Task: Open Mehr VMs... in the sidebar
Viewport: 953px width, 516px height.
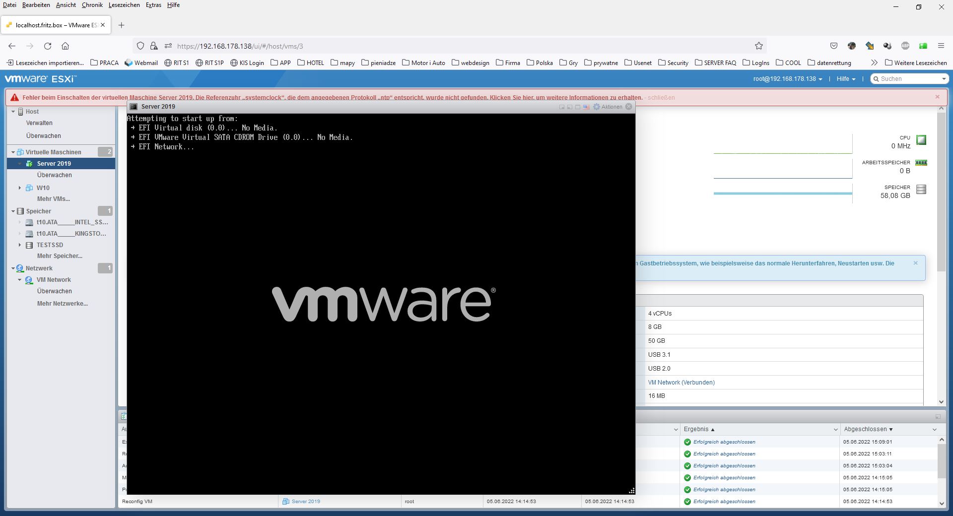Action: point(54,199)
